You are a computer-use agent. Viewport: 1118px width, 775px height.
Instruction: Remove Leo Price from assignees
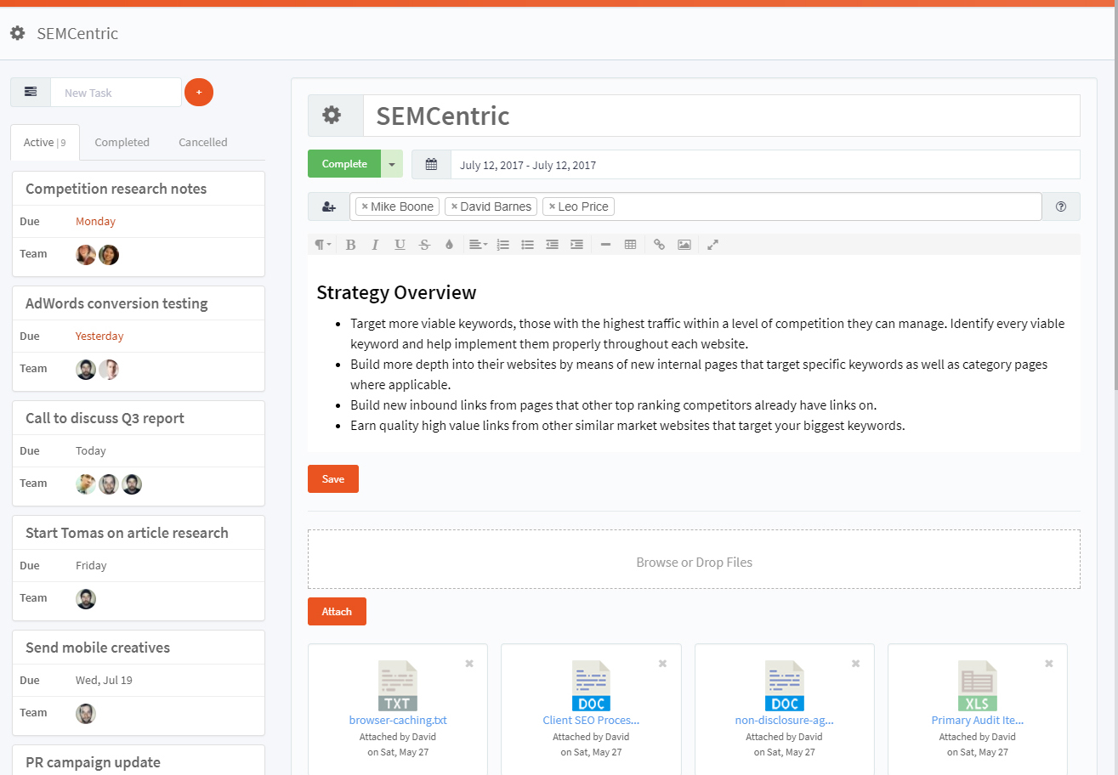(552, 206)
